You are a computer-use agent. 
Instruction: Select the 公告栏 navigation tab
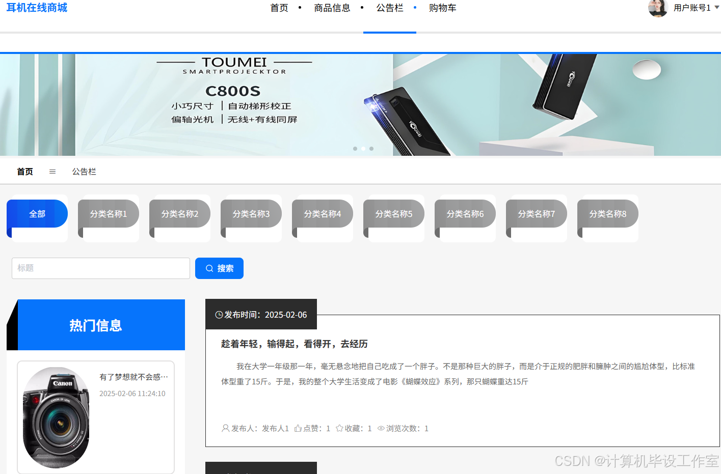coord(390,8)
